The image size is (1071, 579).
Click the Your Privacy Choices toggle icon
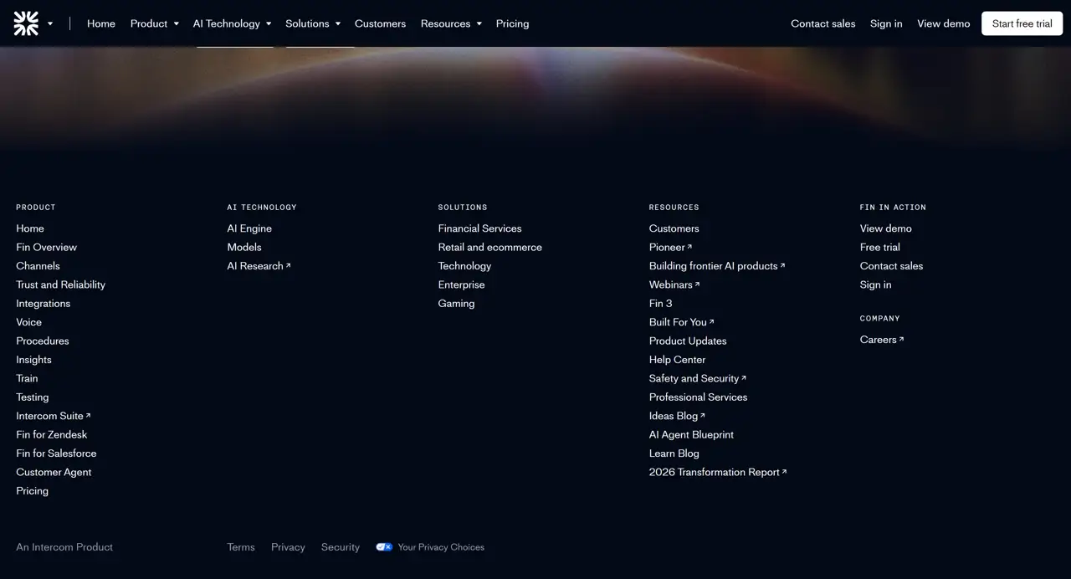(x=384, y=547)
